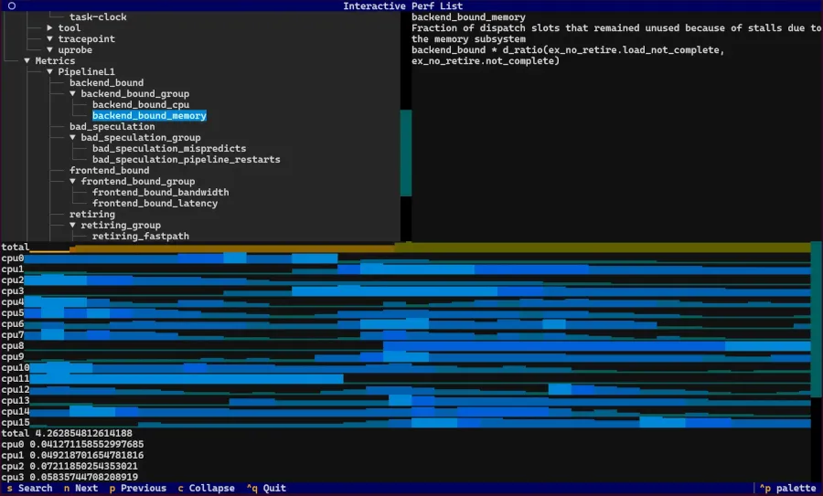Select the bad_speculation_mispredicts metric

(x=168, y=149)
